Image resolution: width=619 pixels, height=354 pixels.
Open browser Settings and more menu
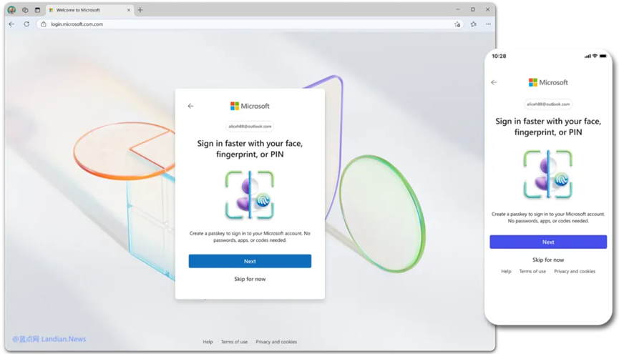488,24
